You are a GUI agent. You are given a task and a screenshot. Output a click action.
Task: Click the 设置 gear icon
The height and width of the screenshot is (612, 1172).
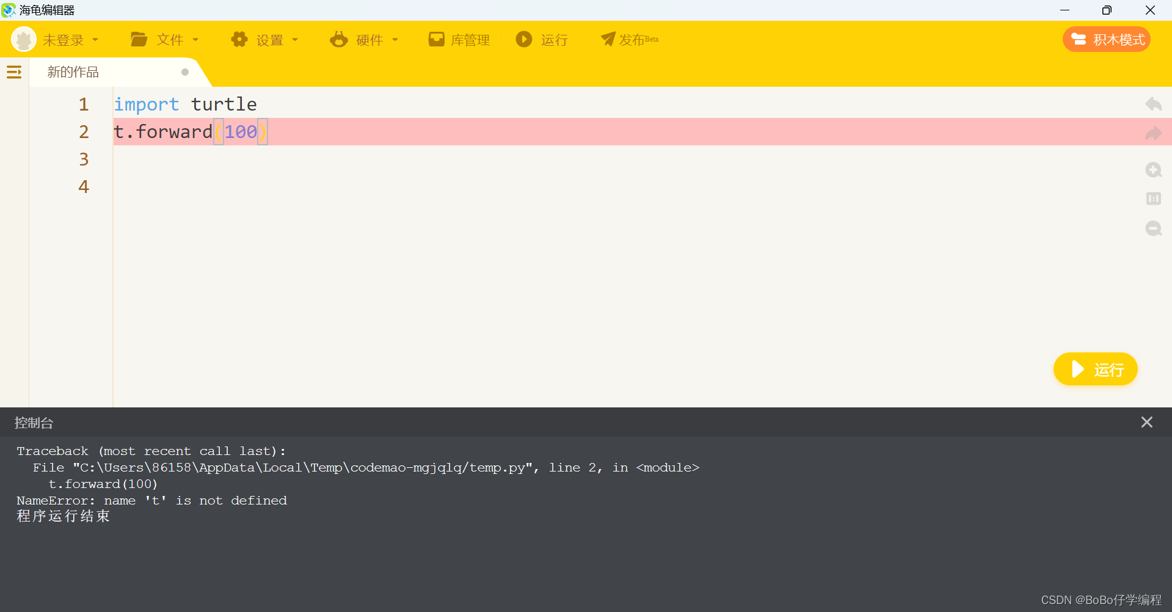239,40
